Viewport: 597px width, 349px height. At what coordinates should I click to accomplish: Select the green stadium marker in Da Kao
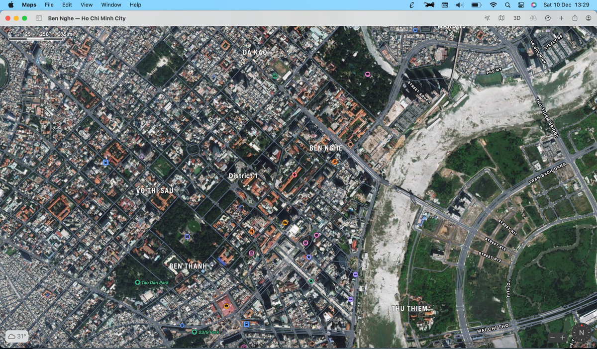tap(275, 76)
